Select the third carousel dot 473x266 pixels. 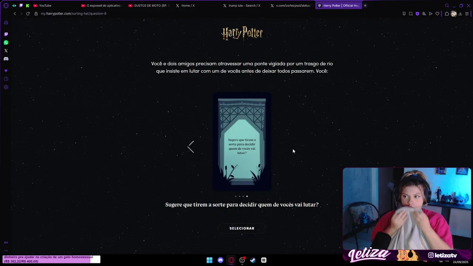tap(243, 196)
